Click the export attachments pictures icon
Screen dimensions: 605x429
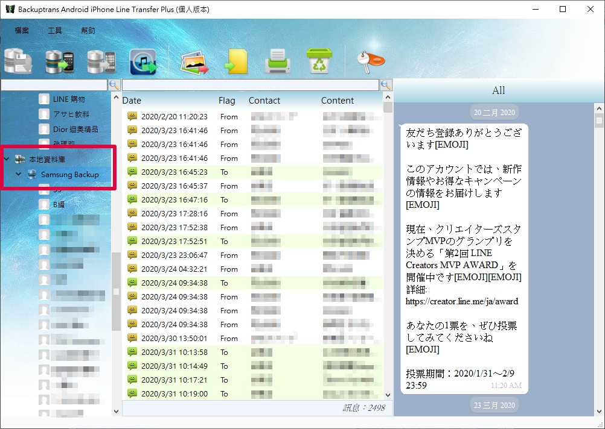coord(194,63)
